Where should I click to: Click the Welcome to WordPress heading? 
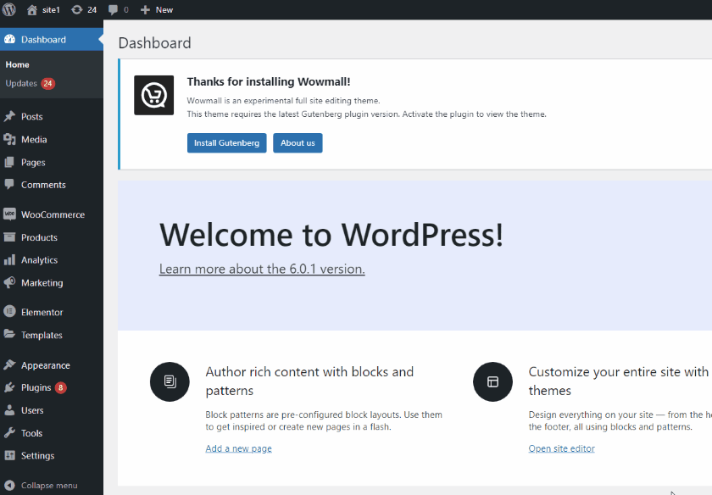pos(331,236)
